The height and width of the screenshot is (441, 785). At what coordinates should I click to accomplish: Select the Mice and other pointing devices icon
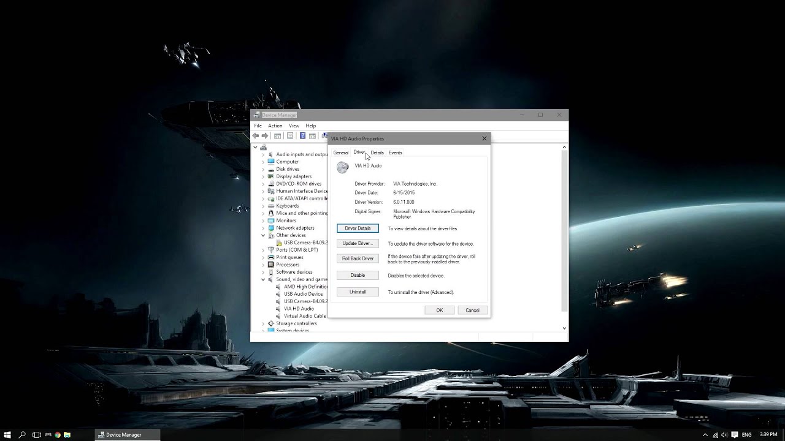coord(271,213)
